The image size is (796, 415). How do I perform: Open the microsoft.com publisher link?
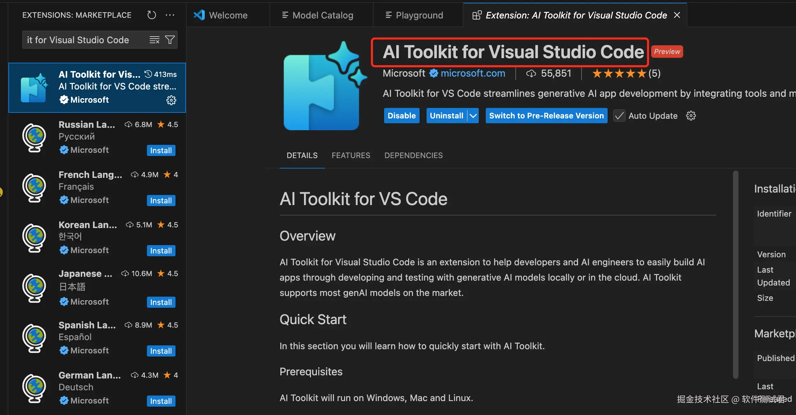tap(473, 73)
